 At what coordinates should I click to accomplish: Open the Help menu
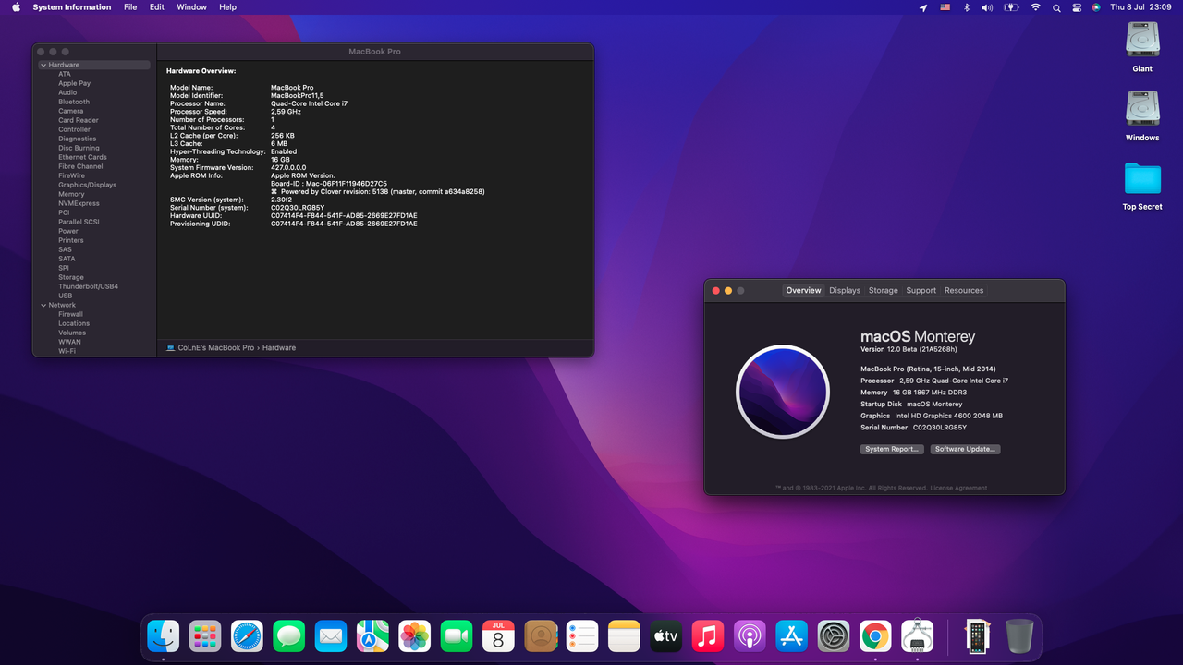[227, 7]
